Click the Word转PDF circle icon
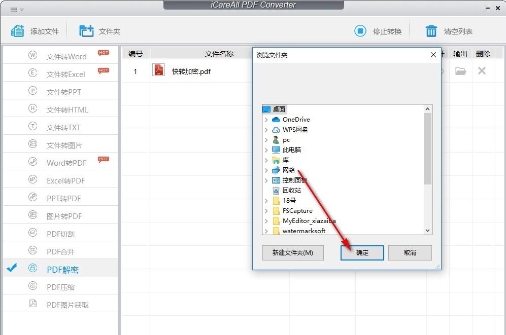This screenshot has height=335, width=506. [32, 161]
